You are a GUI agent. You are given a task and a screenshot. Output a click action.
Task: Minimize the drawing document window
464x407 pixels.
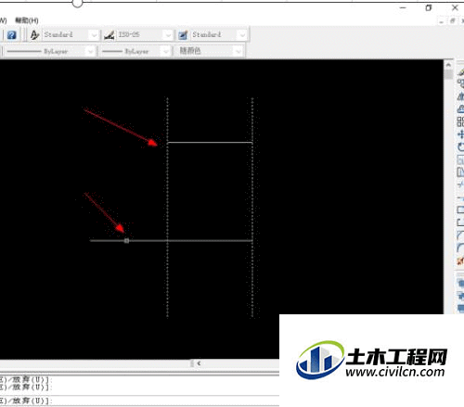coord(441,21)
